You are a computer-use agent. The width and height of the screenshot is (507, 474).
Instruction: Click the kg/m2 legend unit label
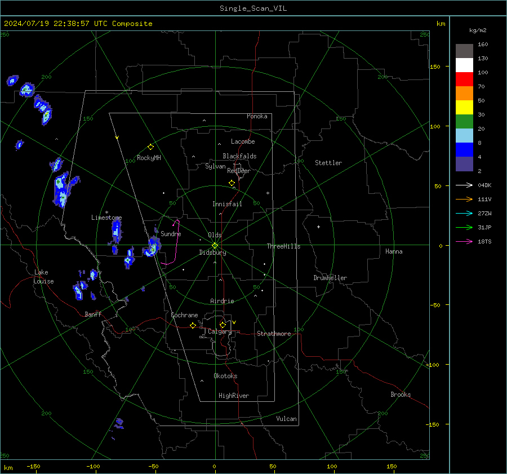pyautogui.click(x=478, y=30)
